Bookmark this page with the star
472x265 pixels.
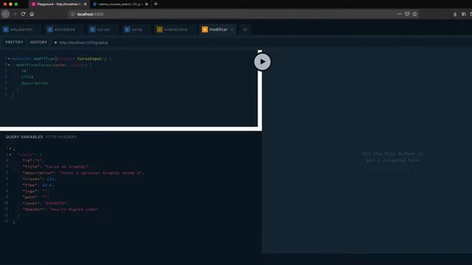point(414,14)
